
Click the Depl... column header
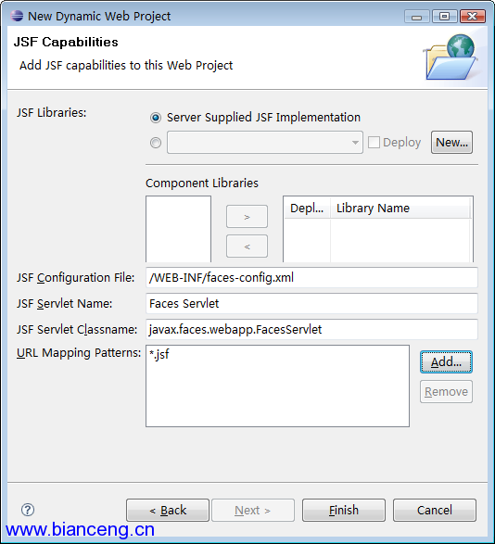tap(307, 208)
